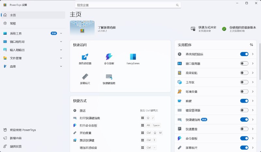Screen dimensions: 261x152
Task: Click the 激活 shortcut row icon
Action: click(x=75, y=110)
